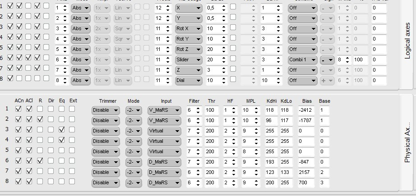Image resolution: width=416 pixels, height=196 pixels.
Task: Open the X usage dropdown in logical row 1
Action: pos(189,8)
